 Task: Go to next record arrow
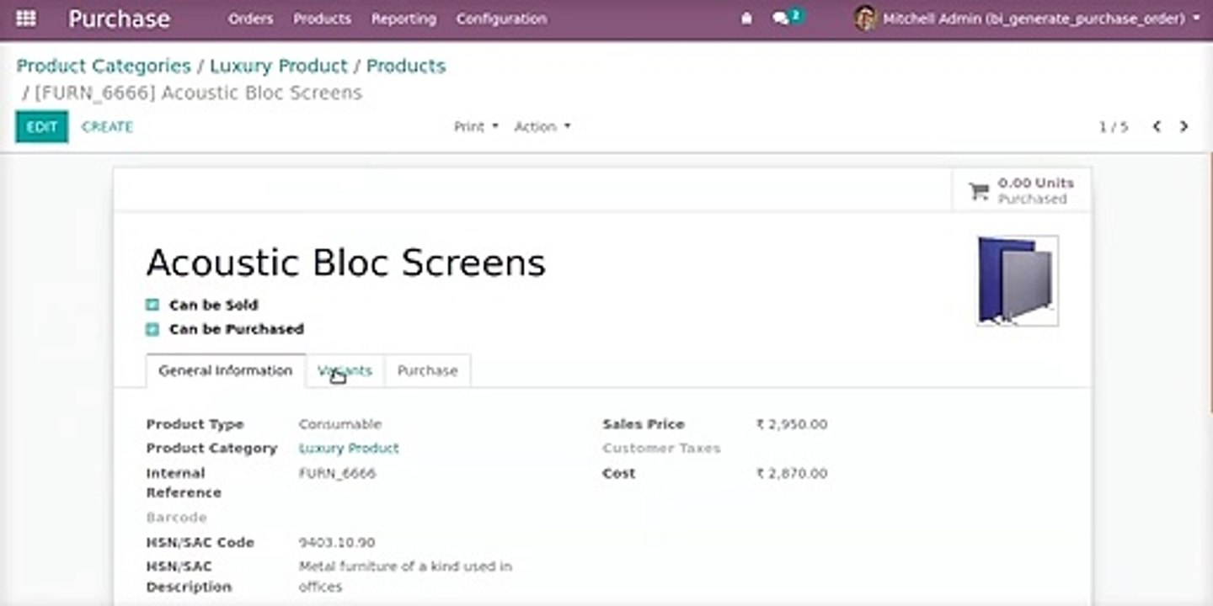point(1184,126)
